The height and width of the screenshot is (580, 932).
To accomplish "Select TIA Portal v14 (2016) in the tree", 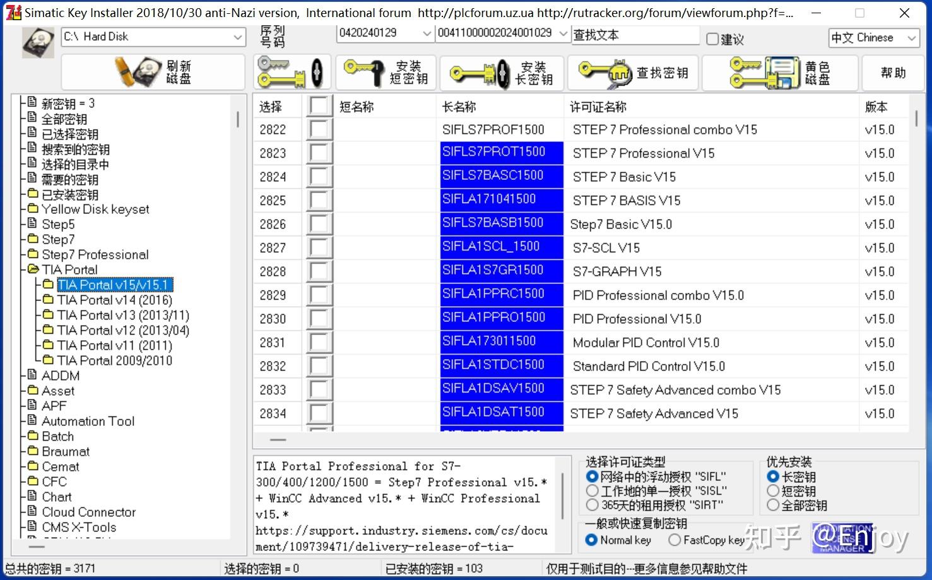I will pos(115,300).
